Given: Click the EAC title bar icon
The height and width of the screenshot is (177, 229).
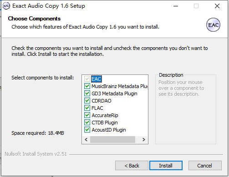Looking at the screenshot, I should pos(6,6).
